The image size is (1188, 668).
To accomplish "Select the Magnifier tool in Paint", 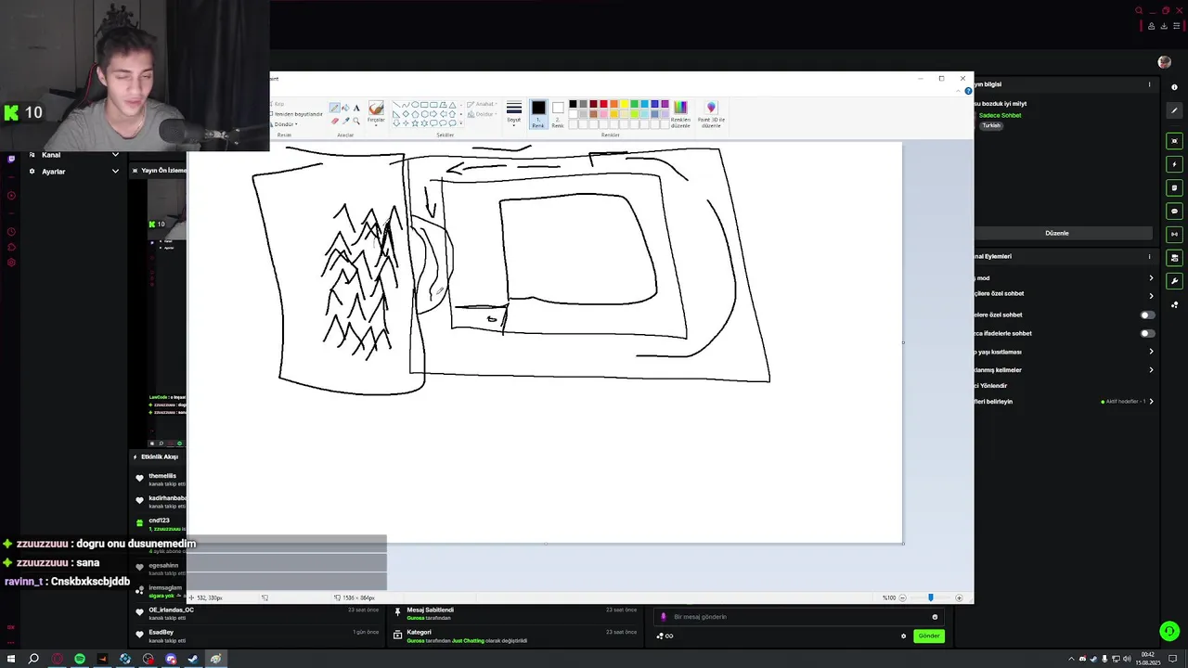I will [356, 121].
